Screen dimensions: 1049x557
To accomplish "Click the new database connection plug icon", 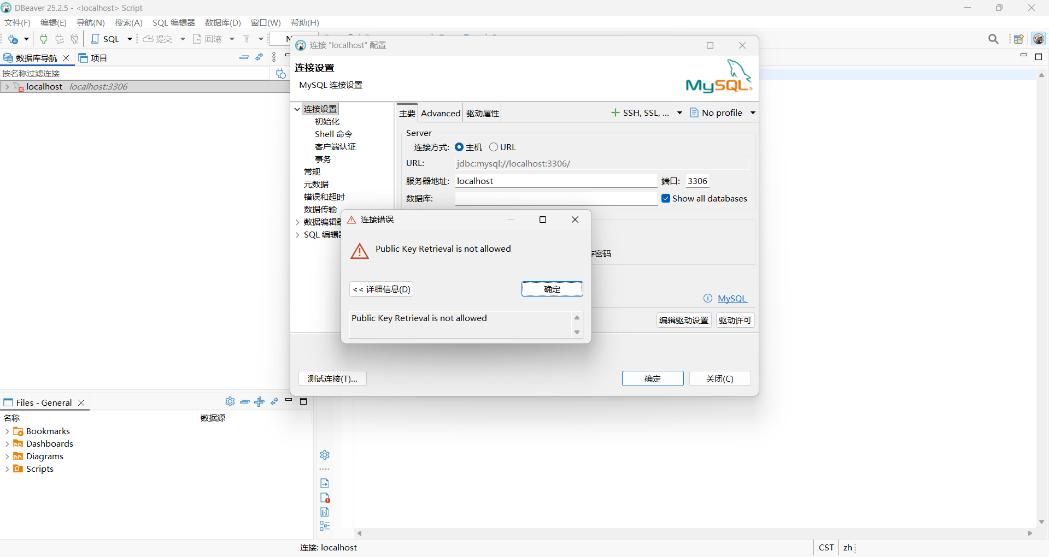I will pyautogui.click(x=13, y=39).
